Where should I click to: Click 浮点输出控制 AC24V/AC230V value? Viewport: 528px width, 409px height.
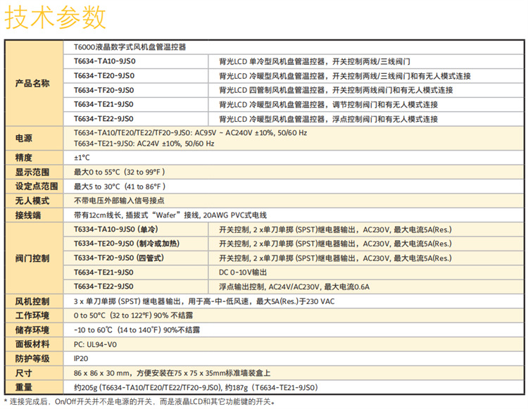click(x=294, y=287)
